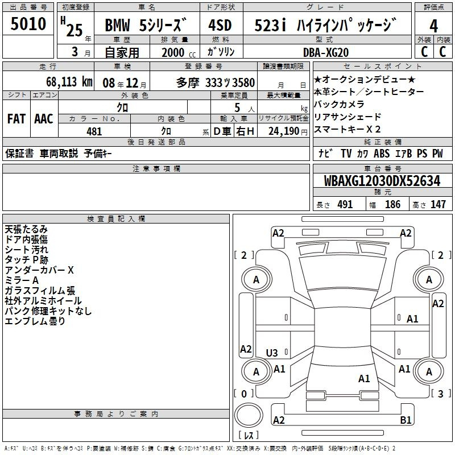The width and height of the screenshot is (455, 455).
Task: Click the door type 4SD
Action: (x=220, y=25)
